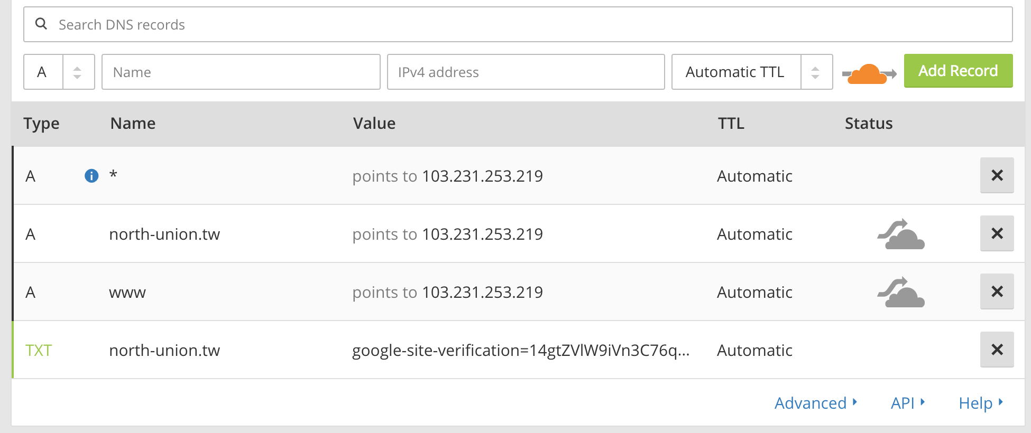Focus the IPv4 address field
The height and width of the screenshot is (433, 1031).
[526, 72]
